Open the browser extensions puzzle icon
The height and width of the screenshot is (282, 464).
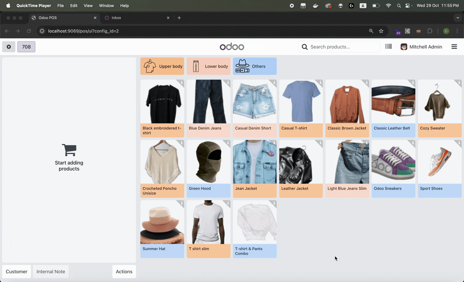tap(430, 31)
